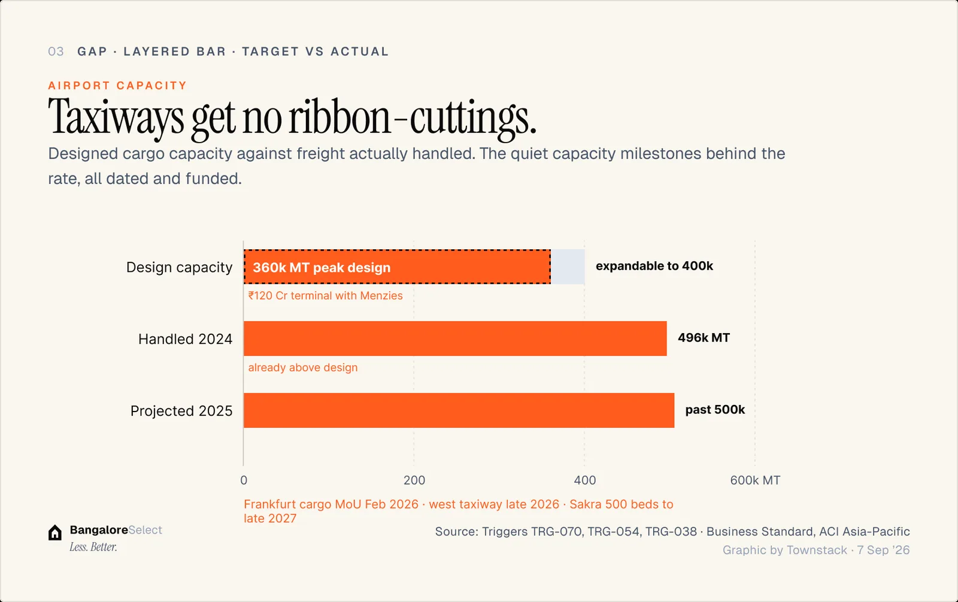958x602 pixels.
Task: Click the Projected 2025 row label
Action: coord(181,411)
